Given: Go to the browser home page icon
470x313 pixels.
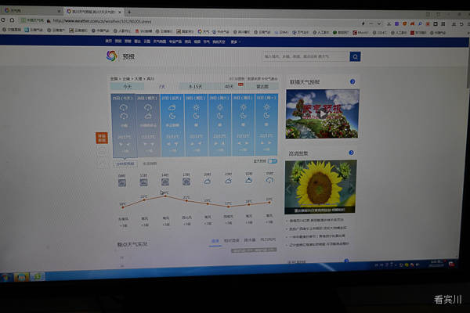Looking at the screenshot, I should click(12, 20).
